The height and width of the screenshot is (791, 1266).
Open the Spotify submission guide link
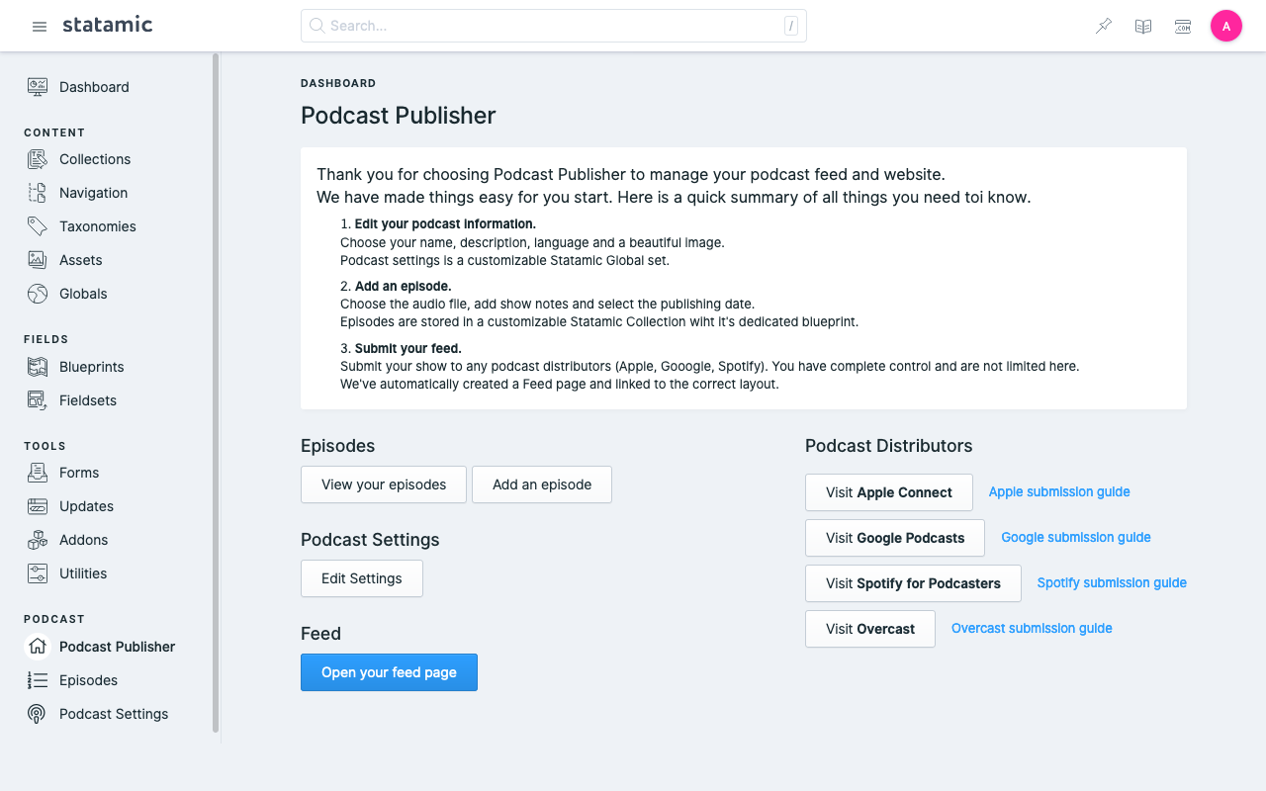pos(1112,582)
